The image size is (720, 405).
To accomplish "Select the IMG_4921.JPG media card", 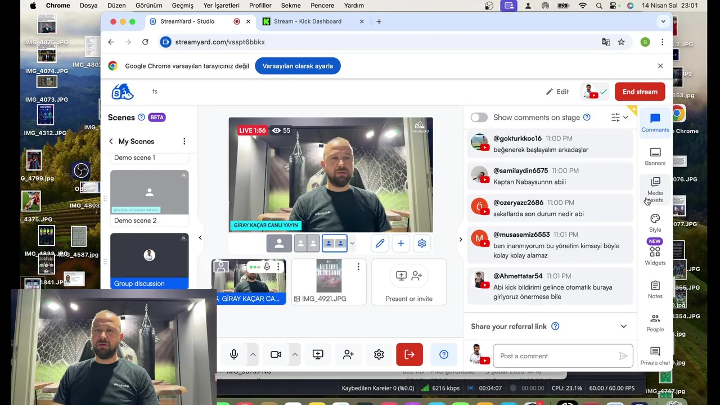I will [329, 282].
